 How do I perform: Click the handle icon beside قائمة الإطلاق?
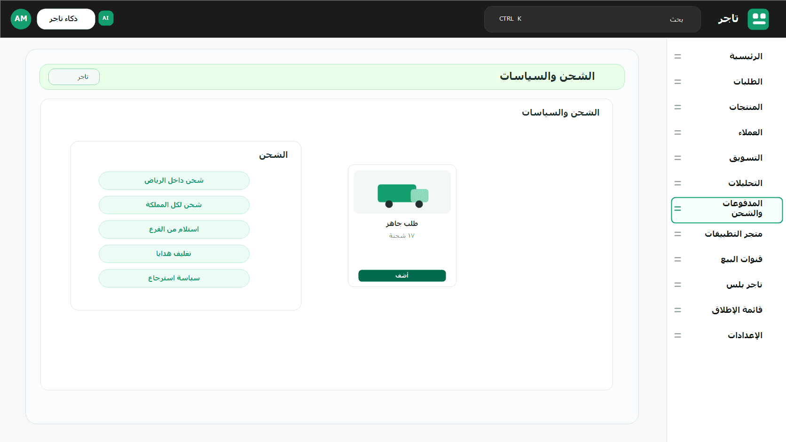[x=677, y=310]
